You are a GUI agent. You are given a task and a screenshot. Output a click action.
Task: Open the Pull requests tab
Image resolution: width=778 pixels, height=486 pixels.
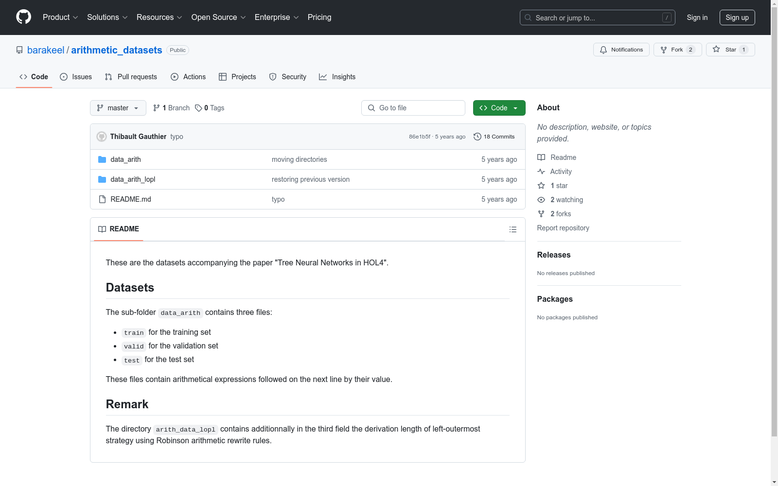(131, 77)
